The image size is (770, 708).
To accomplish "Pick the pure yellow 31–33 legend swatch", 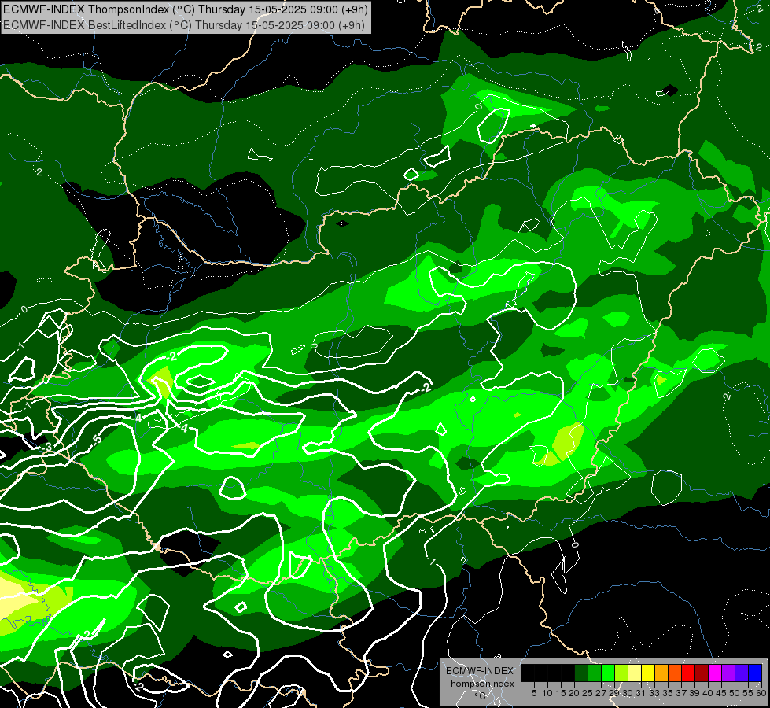I will [648, 673].
